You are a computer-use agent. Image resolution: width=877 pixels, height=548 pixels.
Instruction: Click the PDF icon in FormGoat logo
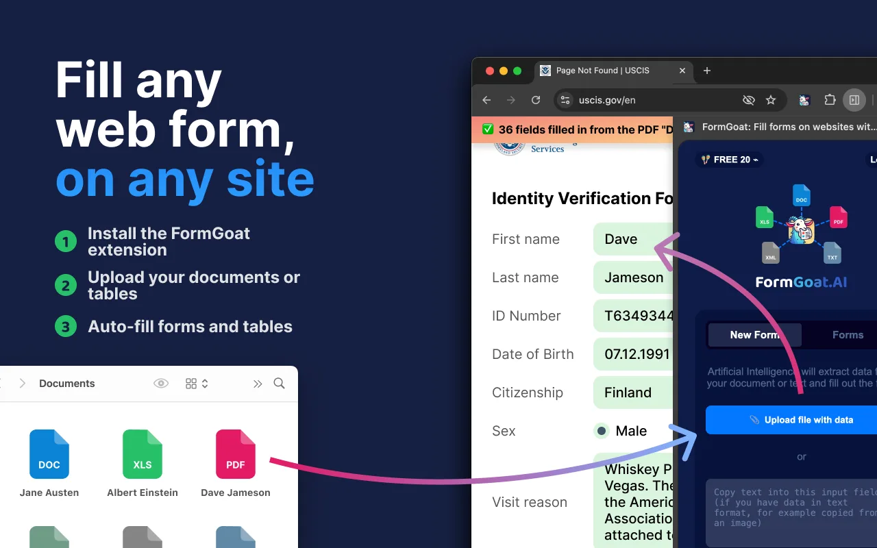839,217
